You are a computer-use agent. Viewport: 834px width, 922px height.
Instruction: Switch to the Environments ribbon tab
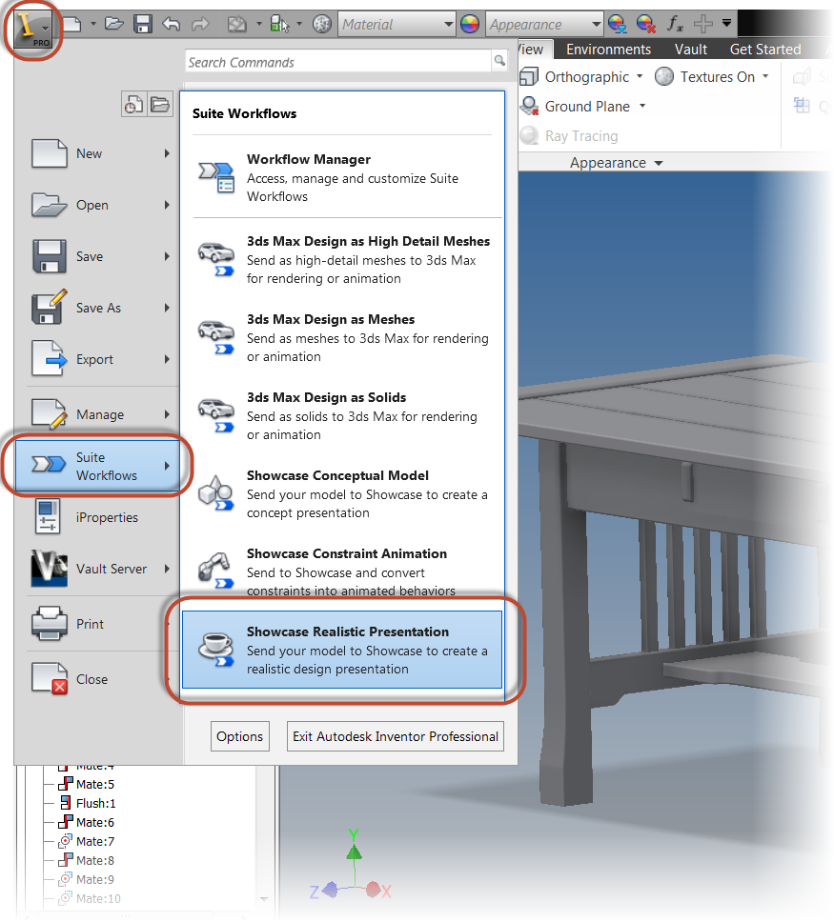608,50
